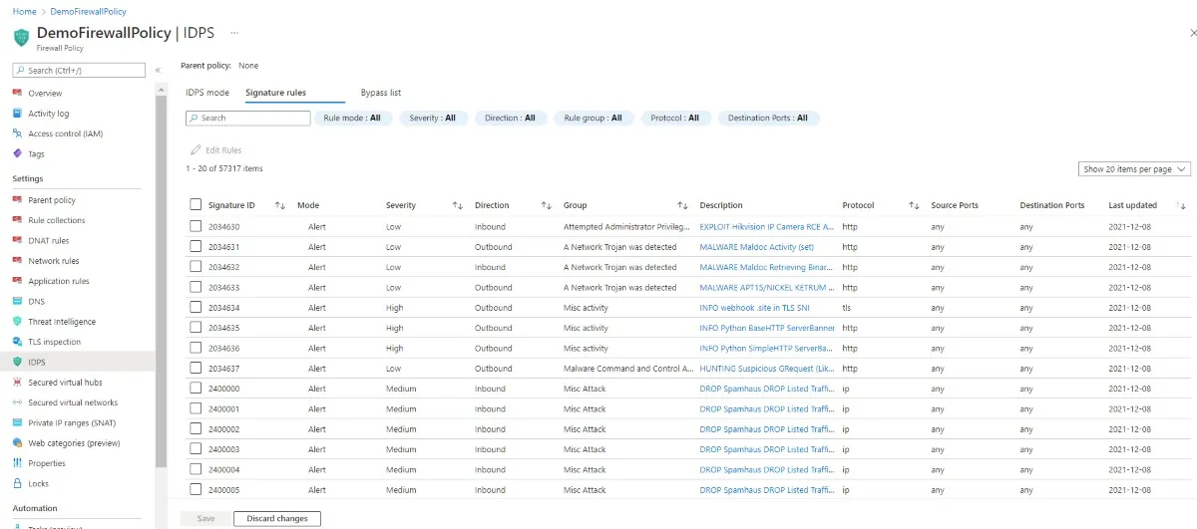Image resolution: width=1197 pixels, height=529 pixels.
Task: Open the Activity log icon in sidebar
Action: 18,114
